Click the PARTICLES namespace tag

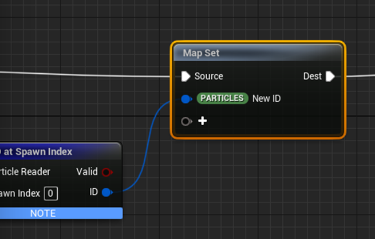(x=222, y=98)
